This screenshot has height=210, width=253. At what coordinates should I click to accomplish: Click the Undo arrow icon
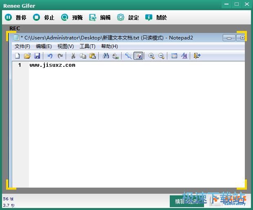click(50, 56)
